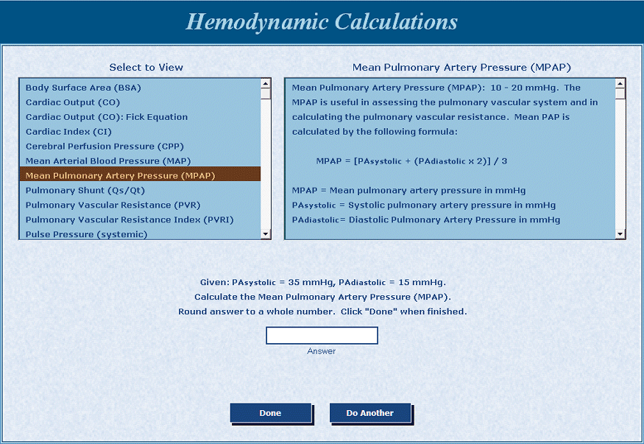Click the description panel's scroll-down arrow

point(620,233)
